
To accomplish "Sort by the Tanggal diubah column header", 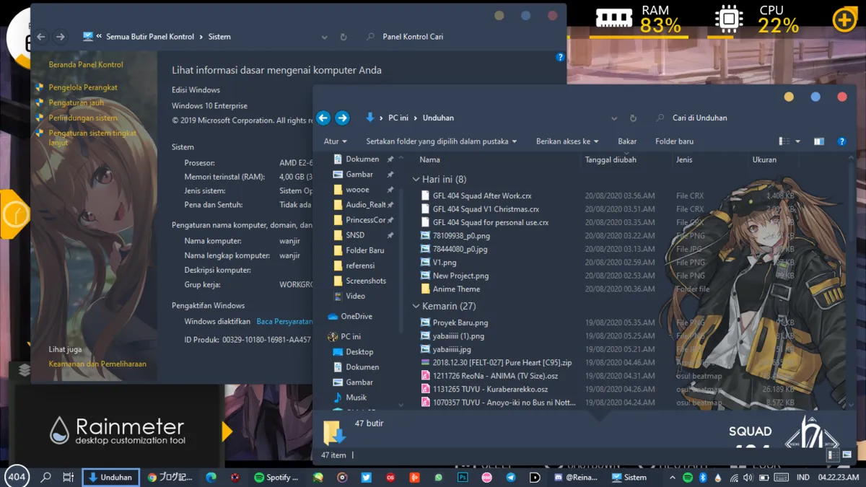I will tap(611, 159).
